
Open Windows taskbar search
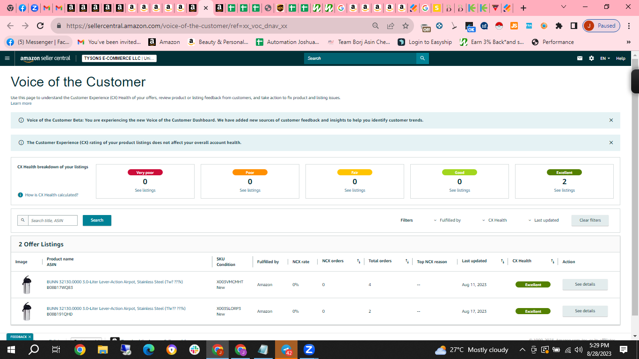pyautogui.click(x=34, y=350)
